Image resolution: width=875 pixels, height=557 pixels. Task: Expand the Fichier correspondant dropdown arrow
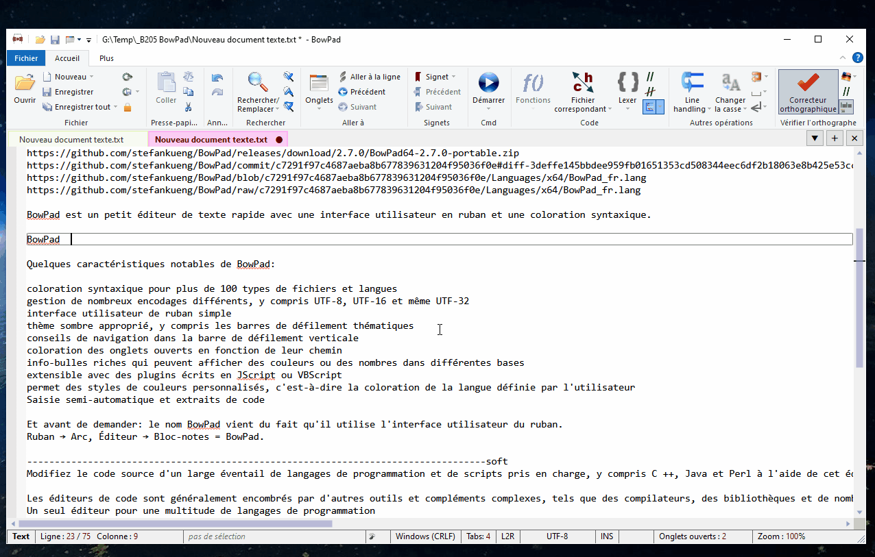pyautogui.click(x=610, y=109)
